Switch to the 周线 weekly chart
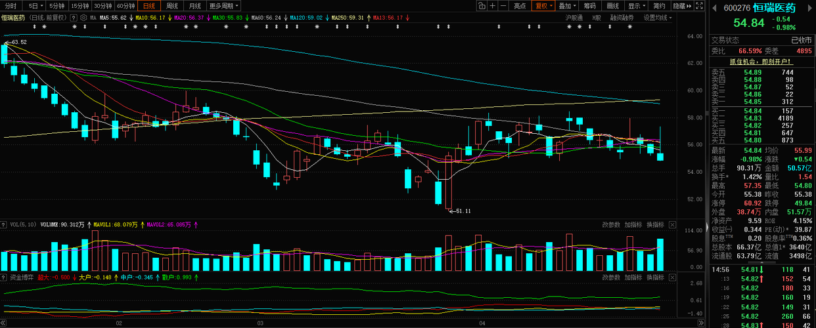The height and width of the screenshot is (328, 816). pyautogui.click(x=172, y=5)
